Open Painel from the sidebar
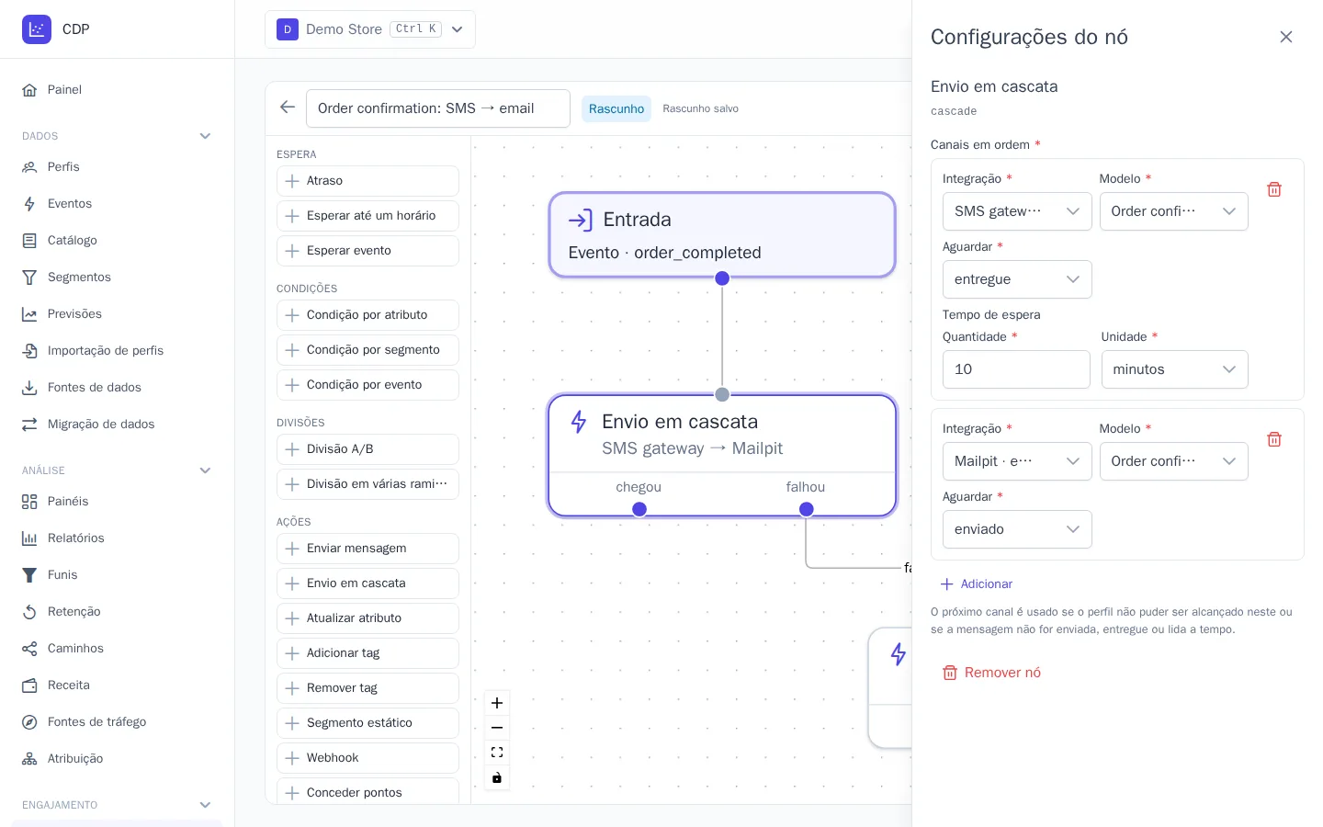 [117, 90]
